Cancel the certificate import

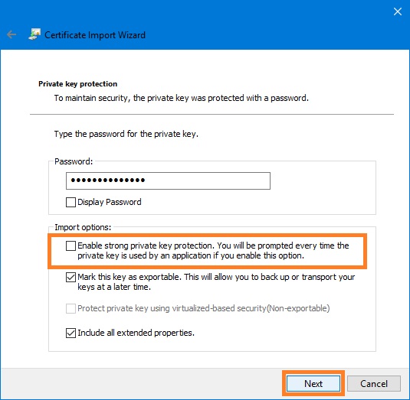[374, 384]
